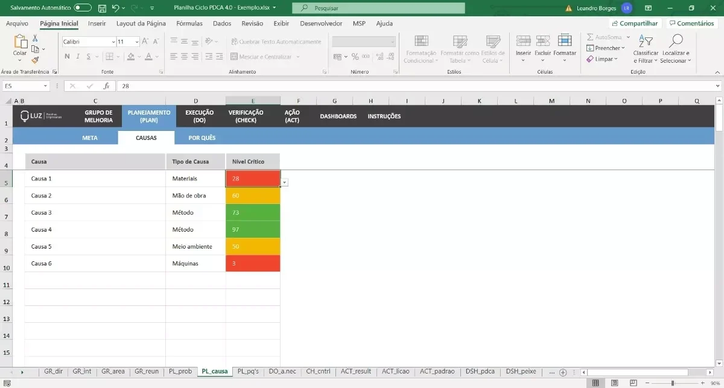
Task: Click the thousands separator 000 icon
Action: (x=366, y=57)
